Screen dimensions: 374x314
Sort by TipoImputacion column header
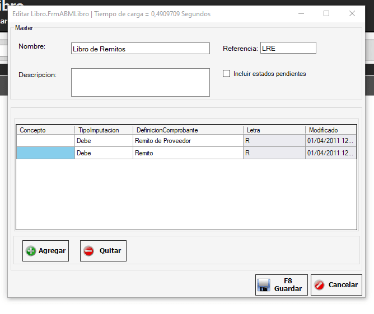click(x=104, y=130)
